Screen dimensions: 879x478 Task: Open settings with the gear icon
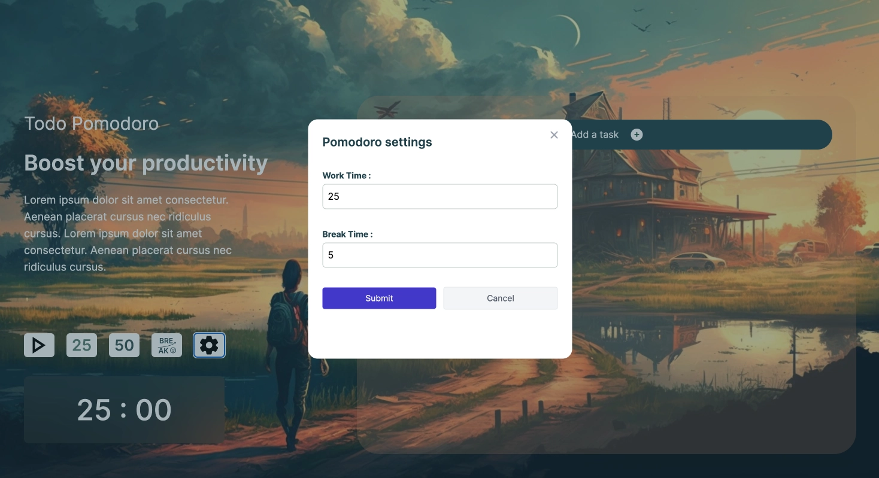click(209, 345)
